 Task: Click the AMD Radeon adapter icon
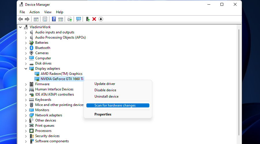coord(37,74)
